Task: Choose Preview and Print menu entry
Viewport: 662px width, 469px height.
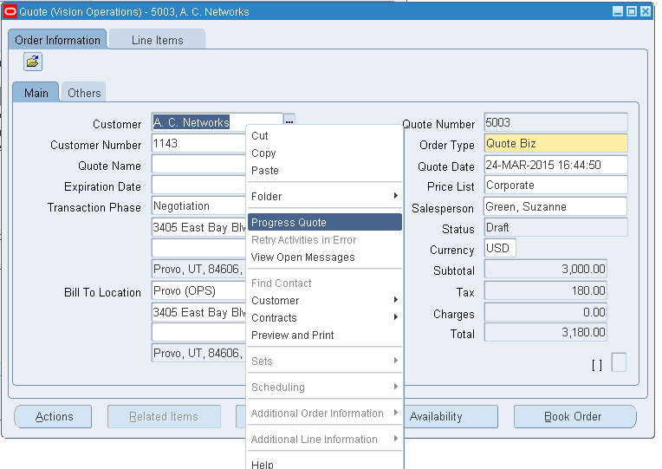Action: [x=293, y=335]
